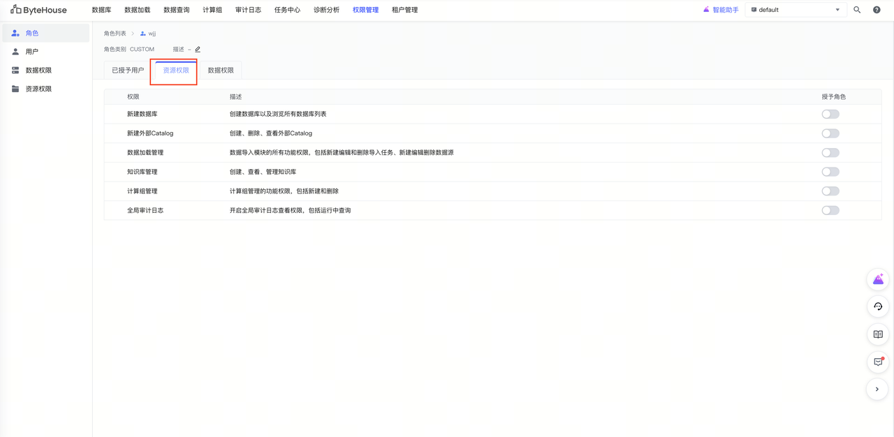894x437 pixels.
Task: Go back via the 角色列表 breadcrumb
Action: [x=115, y=34]
